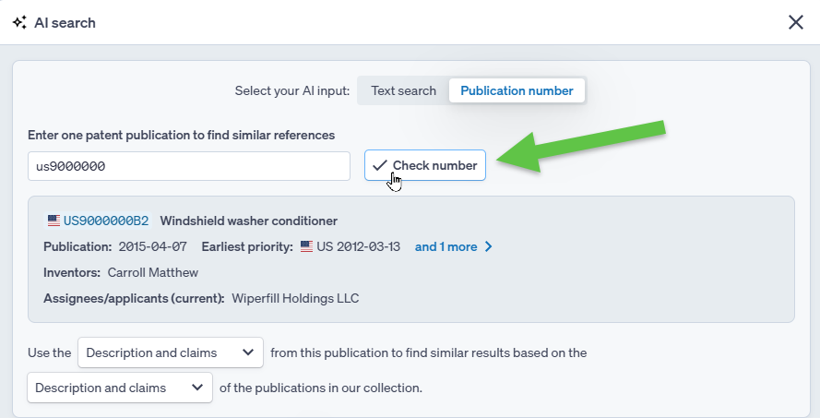
Task: Click the flag icon beside US9000000B2
Action: click(54, 221)
